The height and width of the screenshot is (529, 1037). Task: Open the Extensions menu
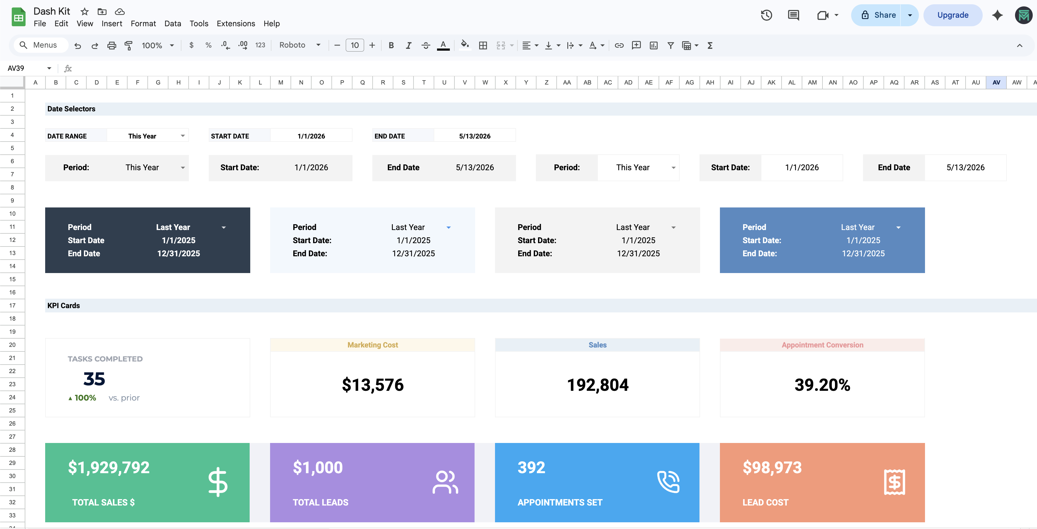coord(236,24)
